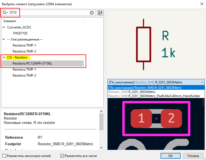Image resolution: width=206 pixels, height=160 pixels.
Task: Open the footprint selection dropdown
Action: point(156,82)
